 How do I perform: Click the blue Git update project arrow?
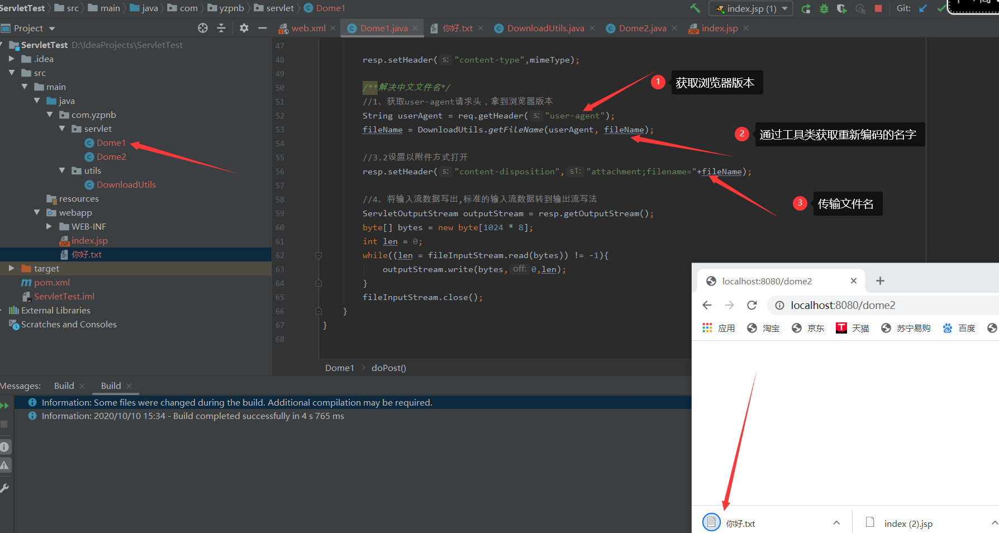coord(924,8)
